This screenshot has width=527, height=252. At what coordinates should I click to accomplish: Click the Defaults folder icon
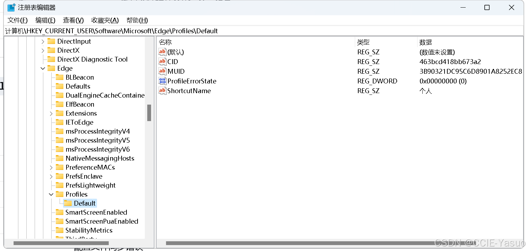[x=60, y=86]
